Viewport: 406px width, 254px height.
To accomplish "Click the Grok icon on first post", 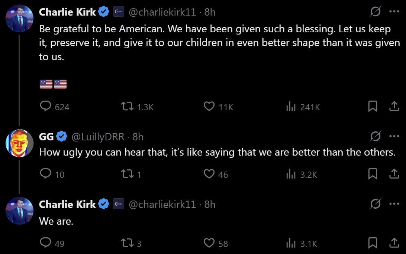I will click(375, 12).
